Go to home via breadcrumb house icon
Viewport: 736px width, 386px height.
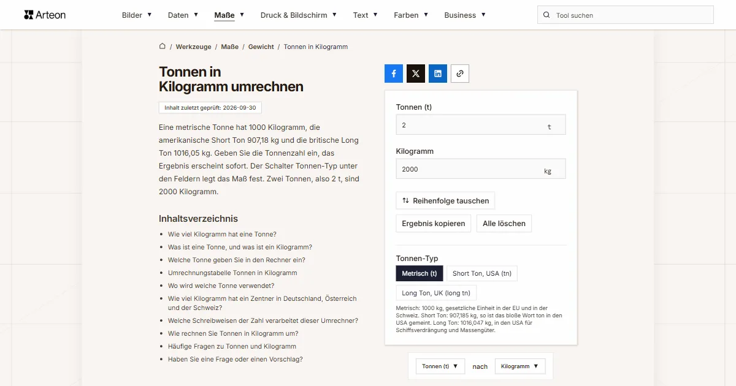pyautogui.click(x=163, y=47)
